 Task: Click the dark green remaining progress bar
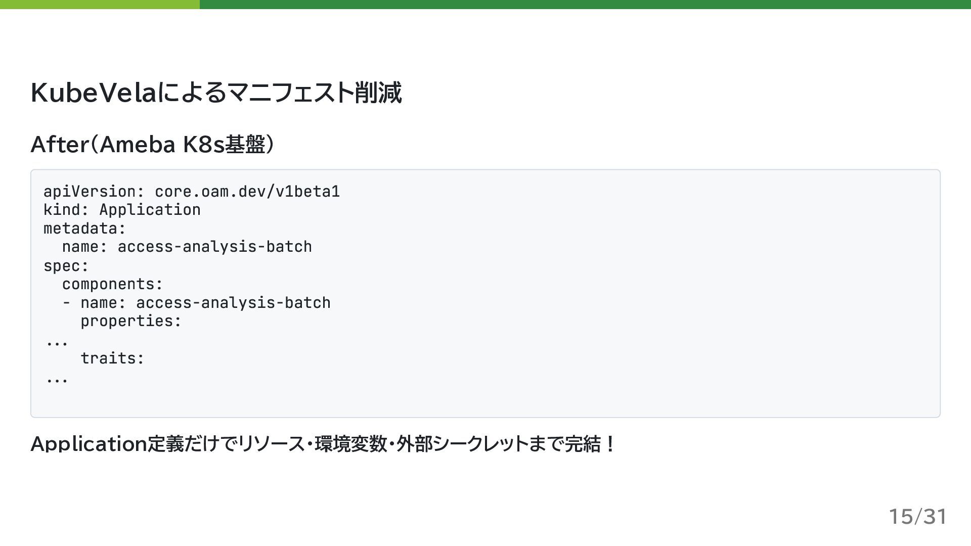(x=585, y=5)
